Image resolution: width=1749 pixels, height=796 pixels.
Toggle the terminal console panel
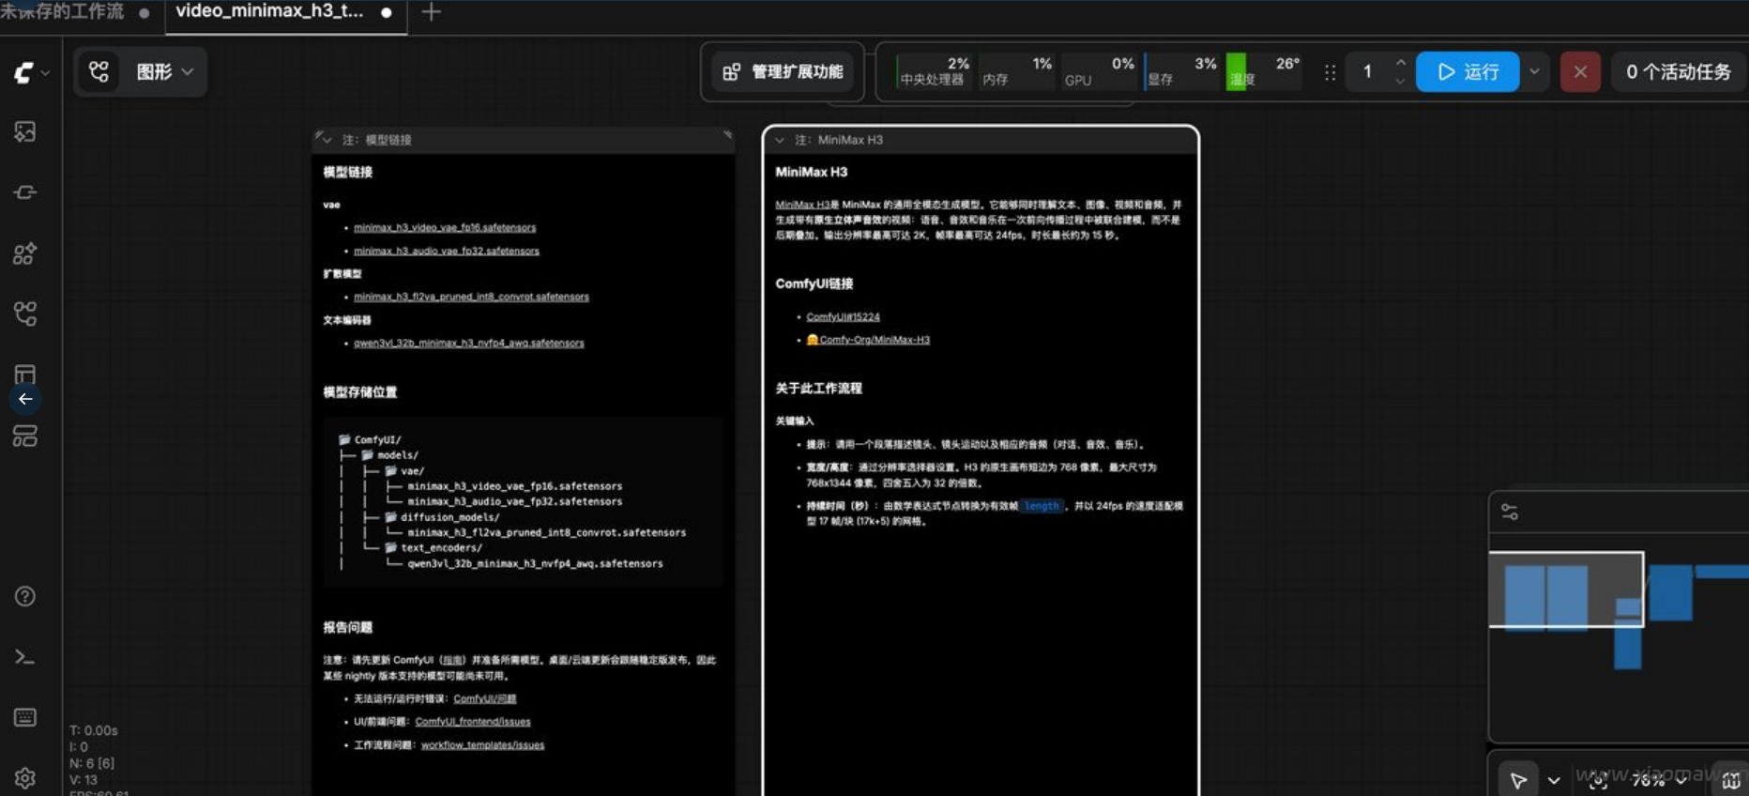tap(25, 657)
